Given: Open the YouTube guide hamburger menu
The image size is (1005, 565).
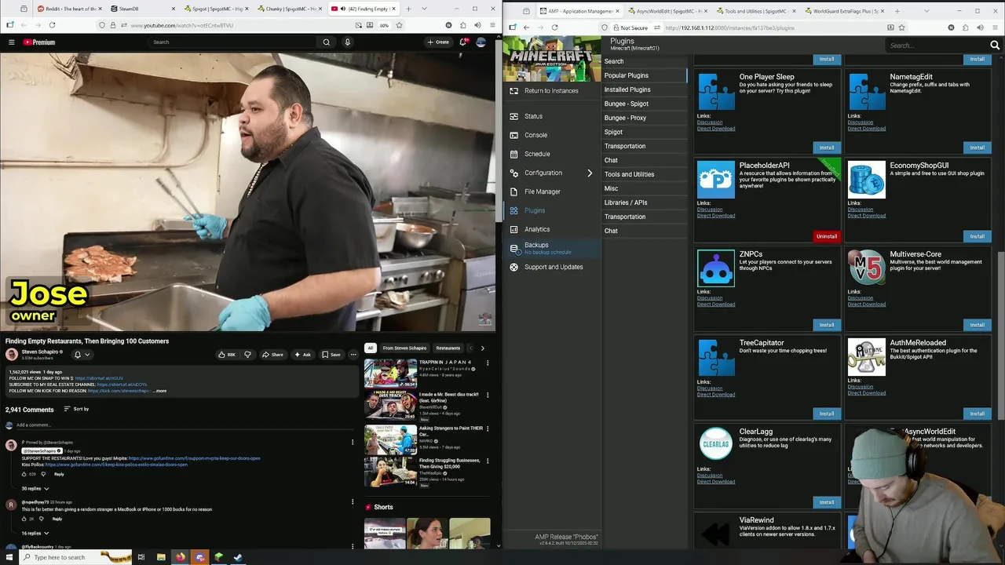Looking at the screenshot, I should [x=11, y=42].
